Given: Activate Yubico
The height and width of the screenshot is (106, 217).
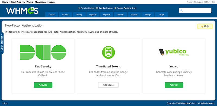Looking at the screenshot, I should (174, 85).
